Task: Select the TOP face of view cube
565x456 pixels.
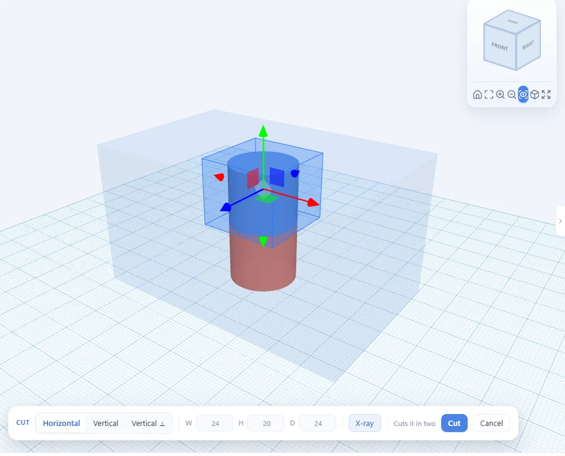Action: coord(512,22)
